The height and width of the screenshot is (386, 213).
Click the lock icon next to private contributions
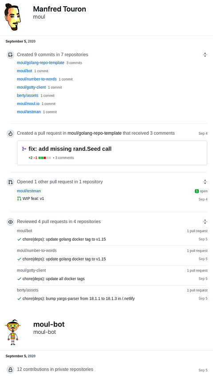point(10,370)
